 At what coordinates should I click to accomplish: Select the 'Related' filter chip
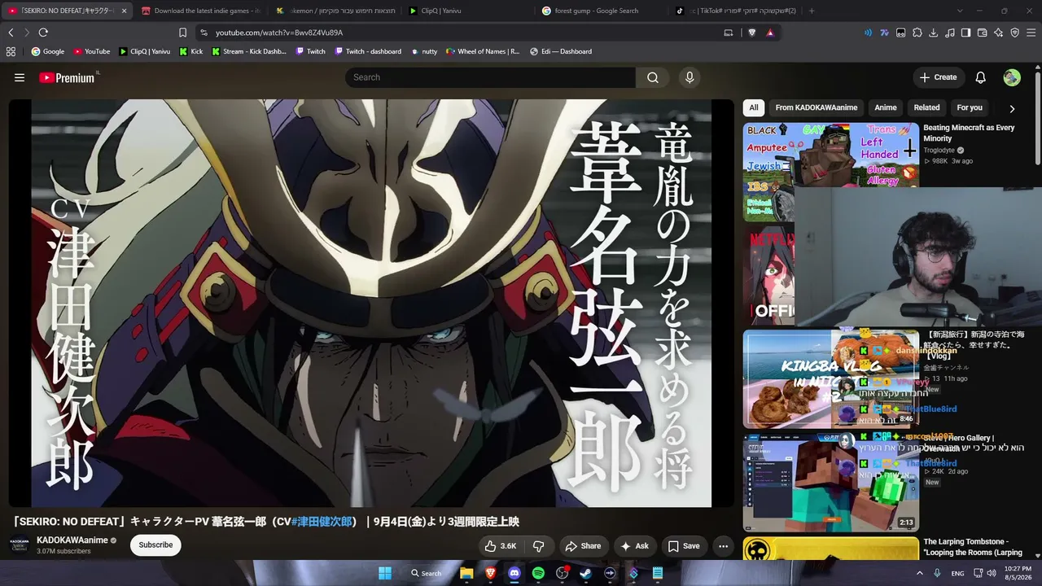coord(926,107)
